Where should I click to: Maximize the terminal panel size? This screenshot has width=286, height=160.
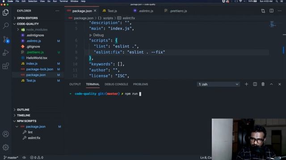[271, 84]
